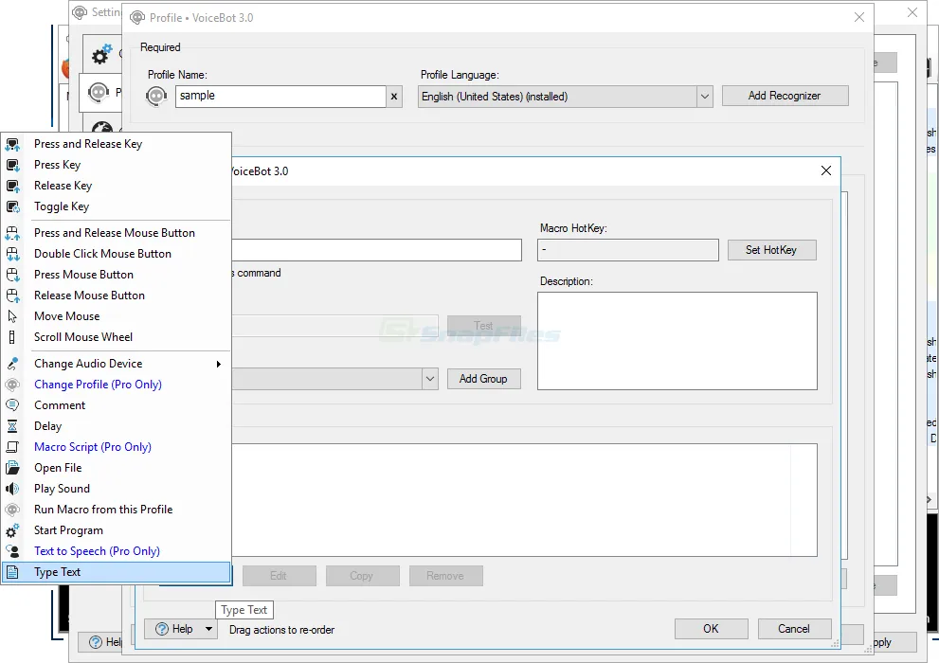
Task: Click the Press and Release Key icon
Action: [x=12, y=144]
